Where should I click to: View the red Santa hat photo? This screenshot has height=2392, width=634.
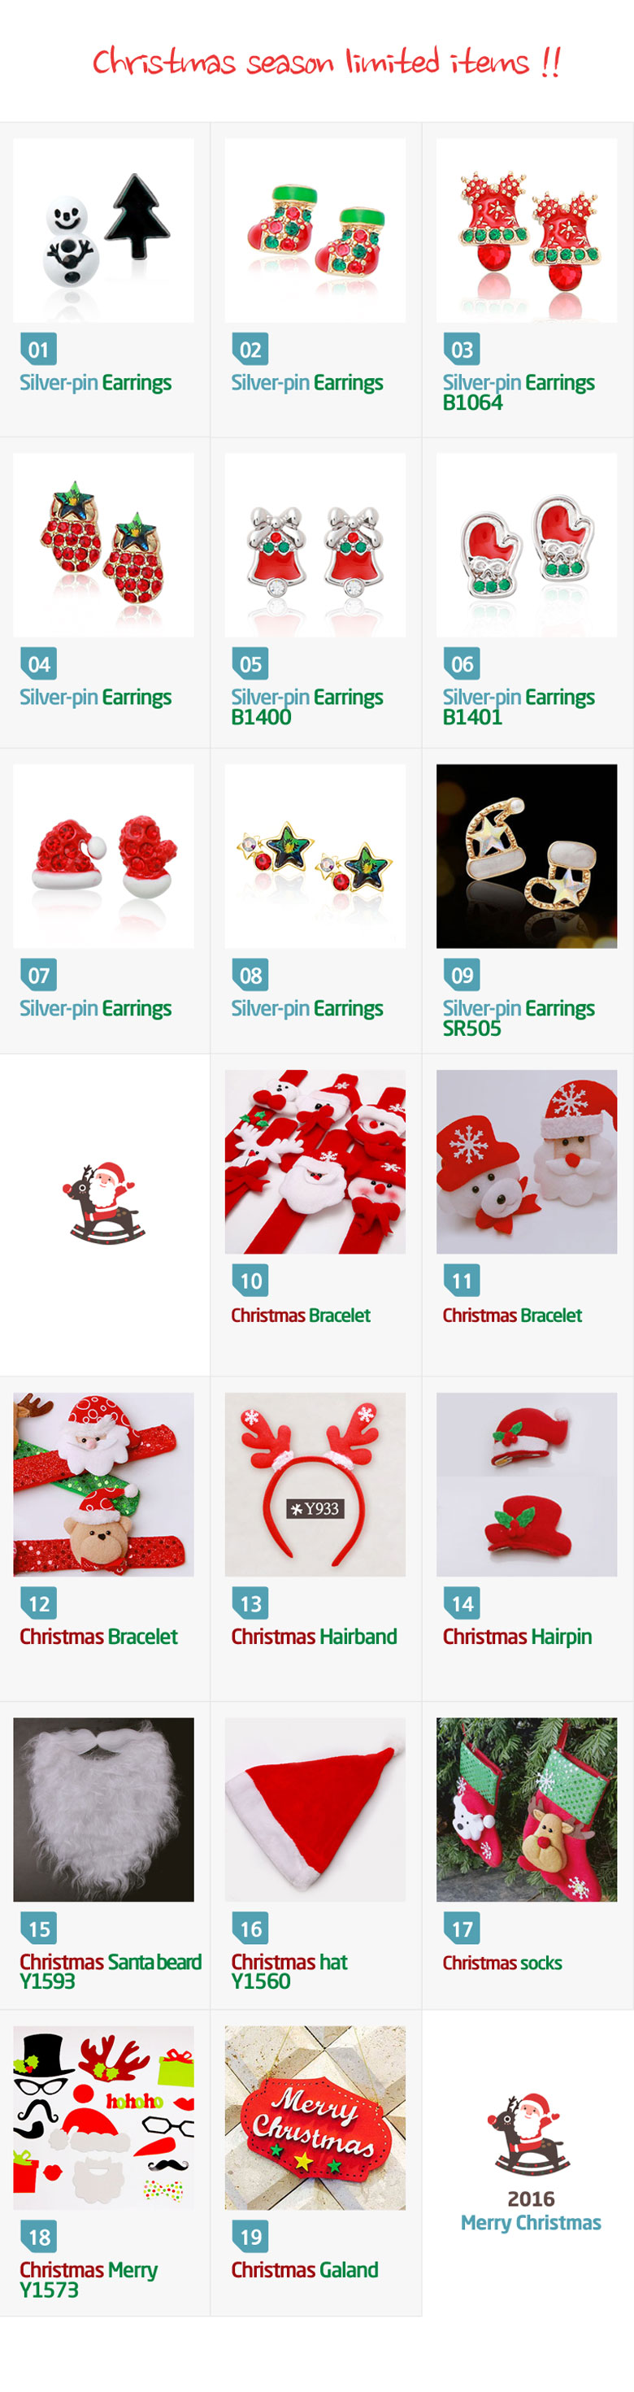click(315, 1809)
